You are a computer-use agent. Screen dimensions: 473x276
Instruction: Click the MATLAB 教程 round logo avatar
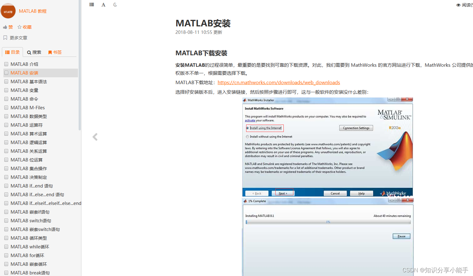point(8,11)
